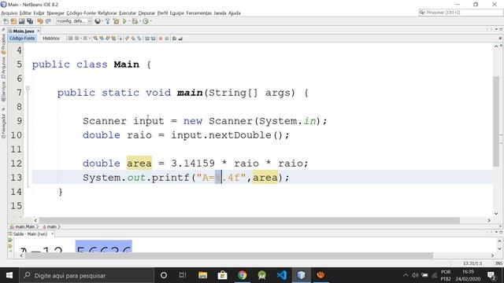Click the editor scroll down arrow
This screenshot has height=283, width=504.
click(496, 214)
